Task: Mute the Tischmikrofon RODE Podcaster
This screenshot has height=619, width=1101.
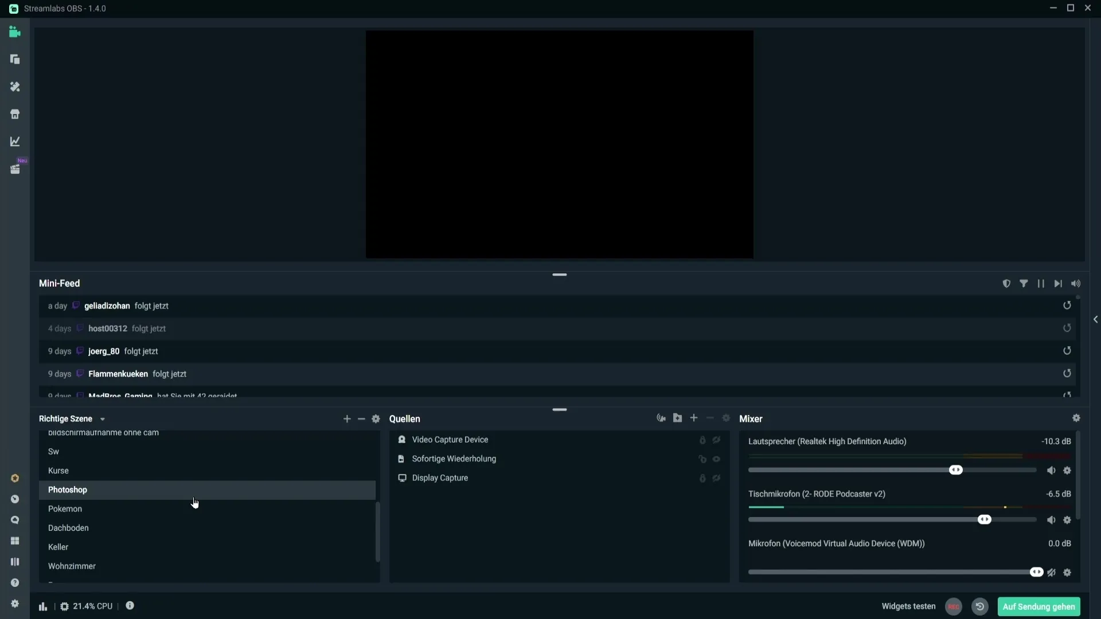Action: pos(1051,520)
